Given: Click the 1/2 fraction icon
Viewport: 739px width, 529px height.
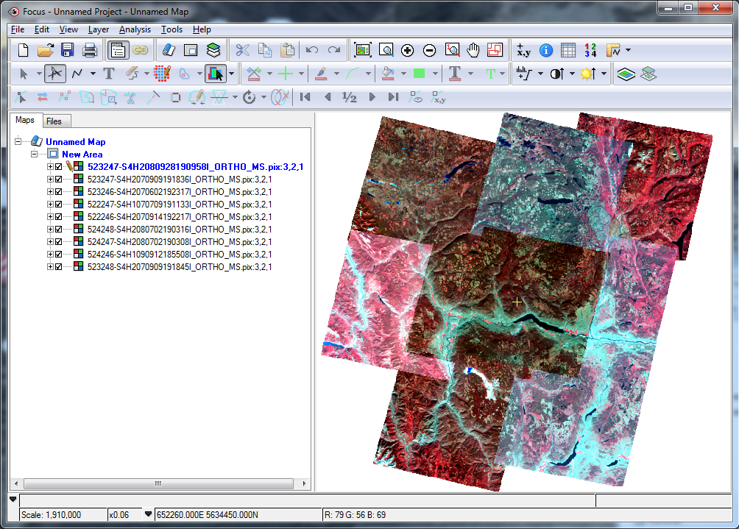Looking at the screenshot, I should [x=349, y=97].
